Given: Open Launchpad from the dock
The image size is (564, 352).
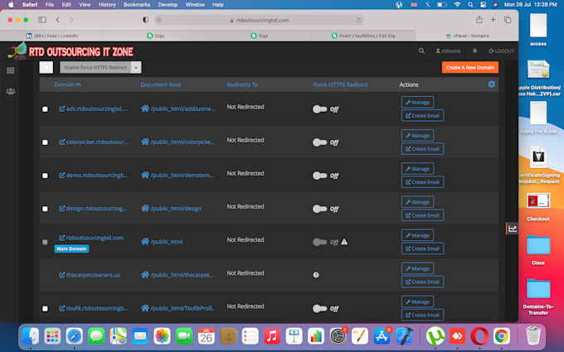Looking at the screenshot, I should pos(52,336).
